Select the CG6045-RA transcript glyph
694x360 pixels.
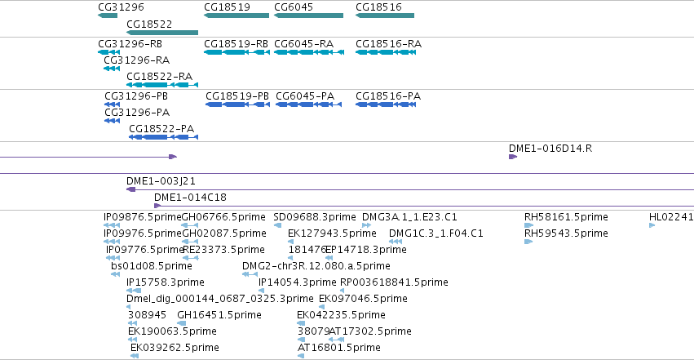[x=309, y=52]
